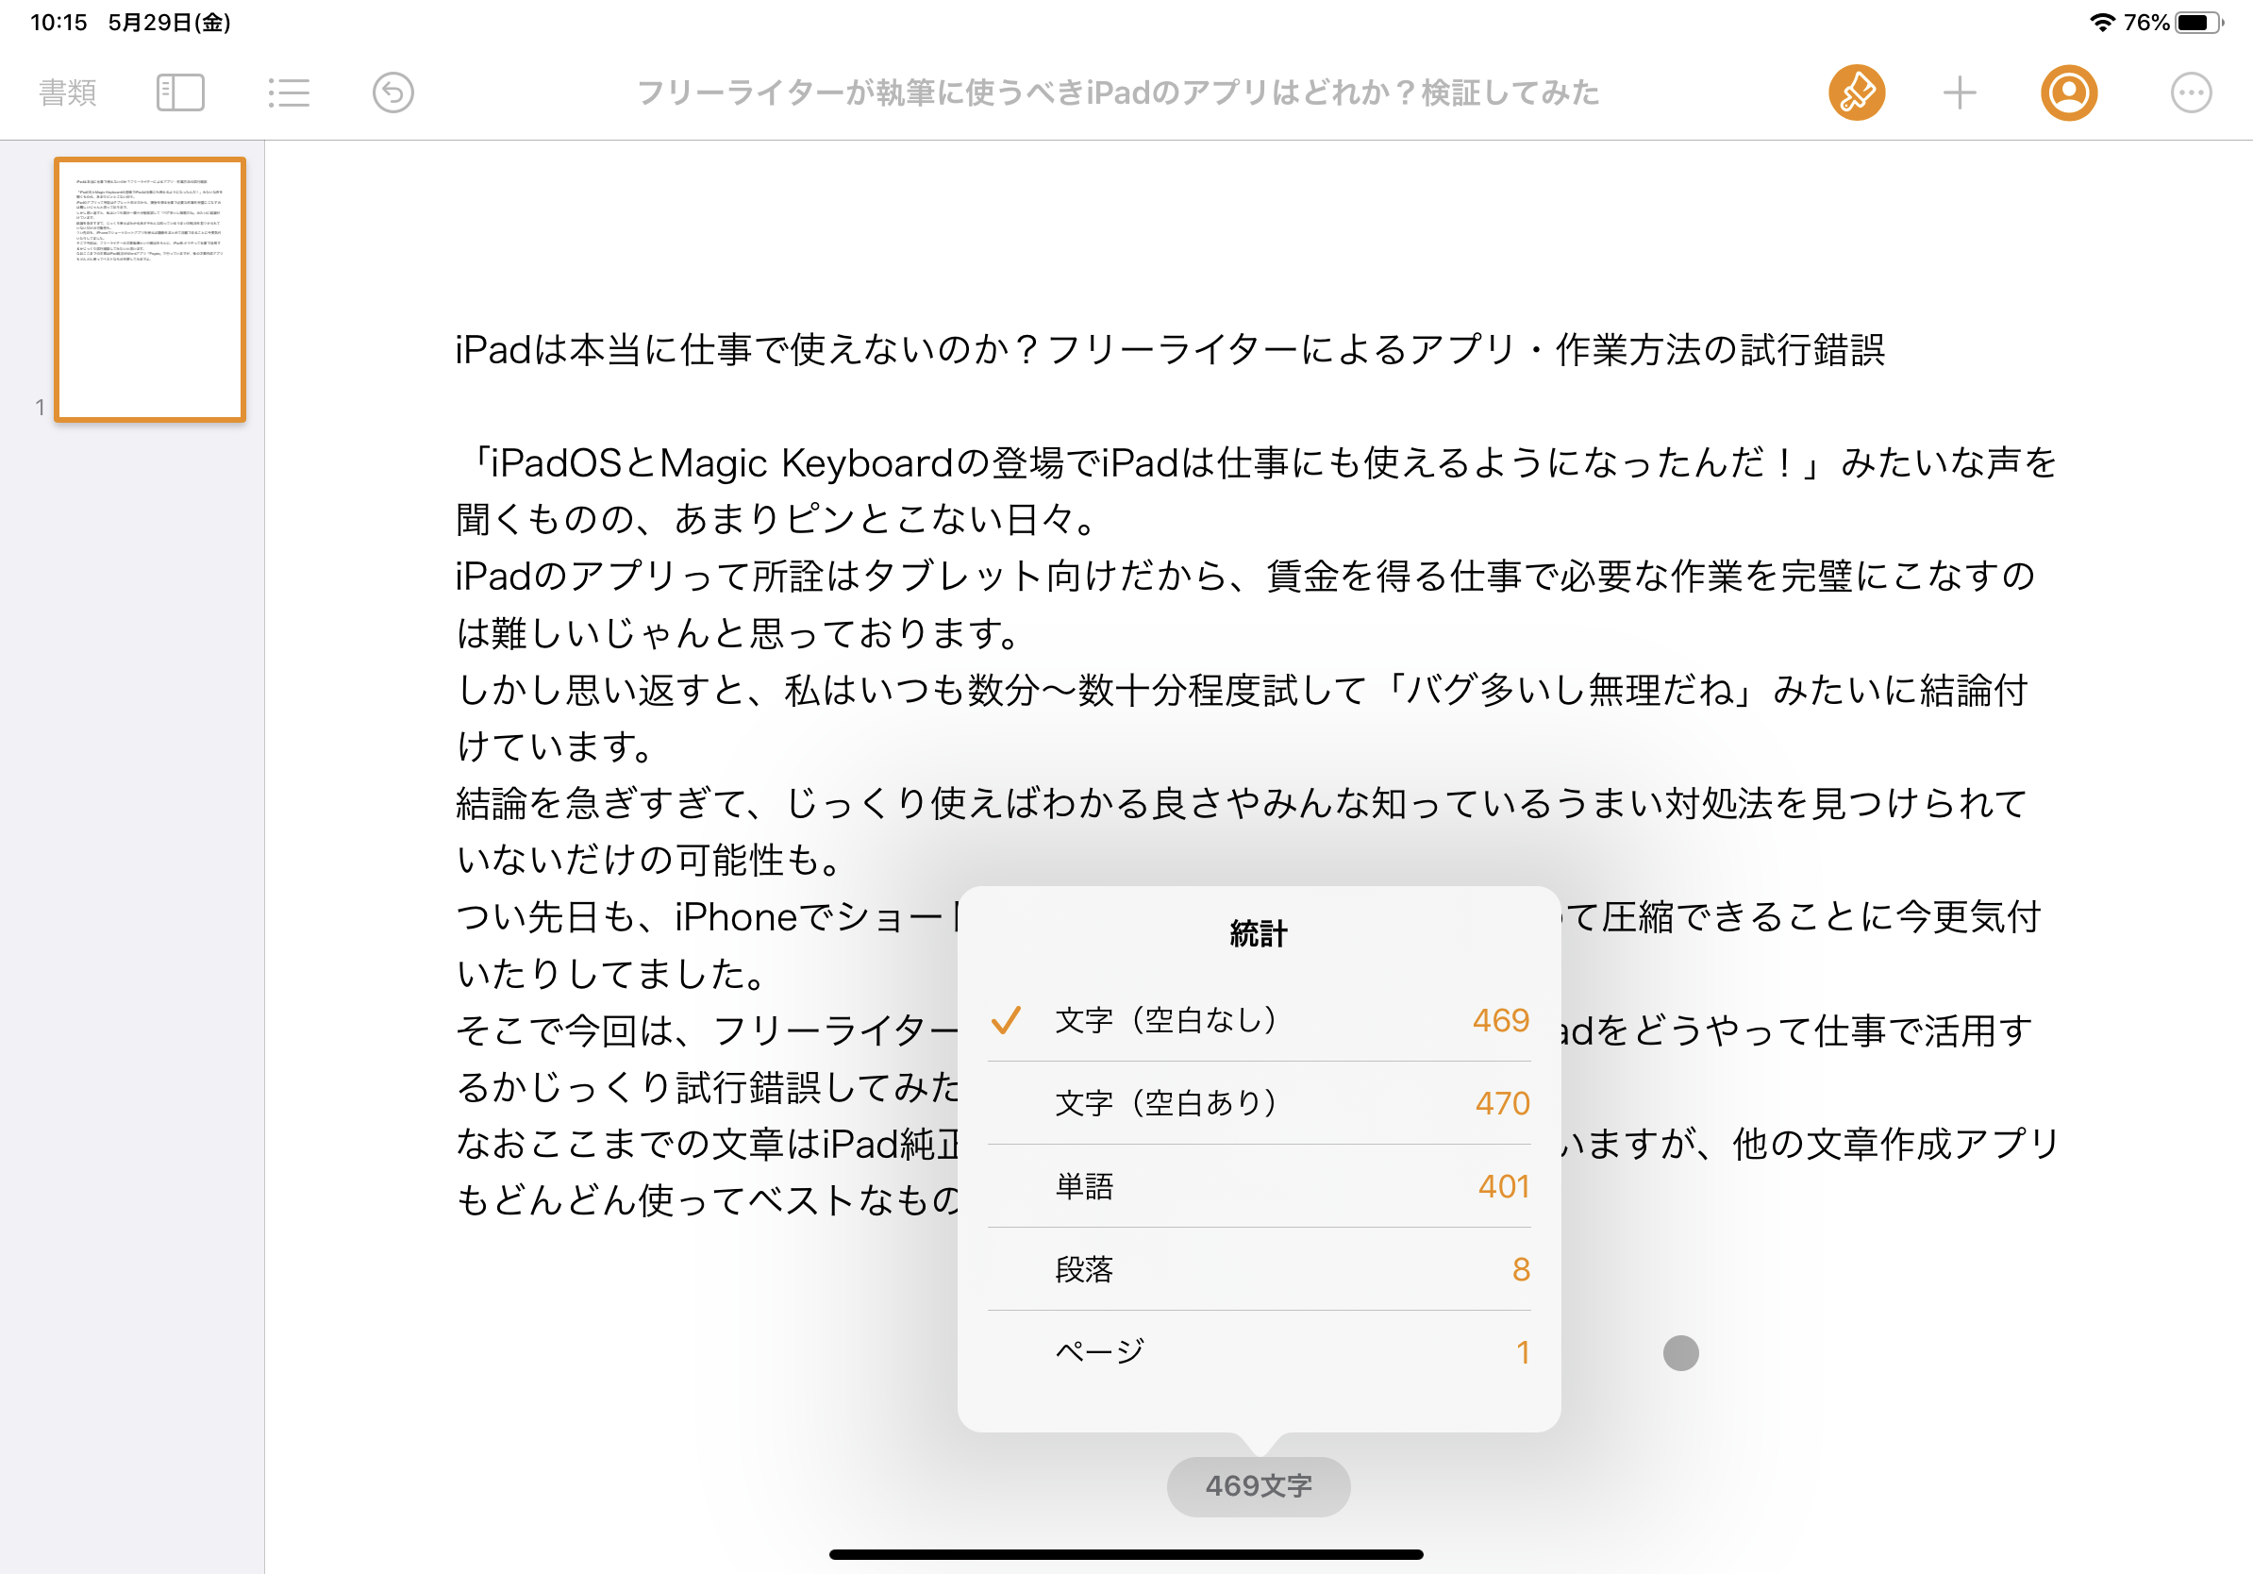Screen dimensions: 2253x1574
Task: Tap the line は難しいじゃんと思っております。
Action: tap(739, 632)
